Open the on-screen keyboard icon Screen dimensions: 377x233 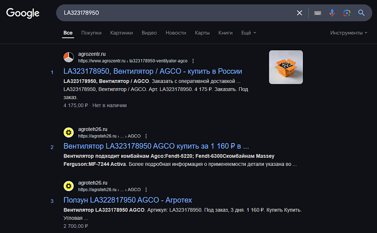(318, 13)
